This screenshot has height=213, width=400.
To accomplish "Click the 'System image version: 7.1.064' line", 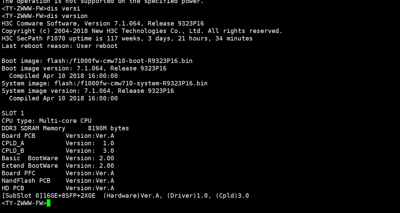I will coord(88,91).
